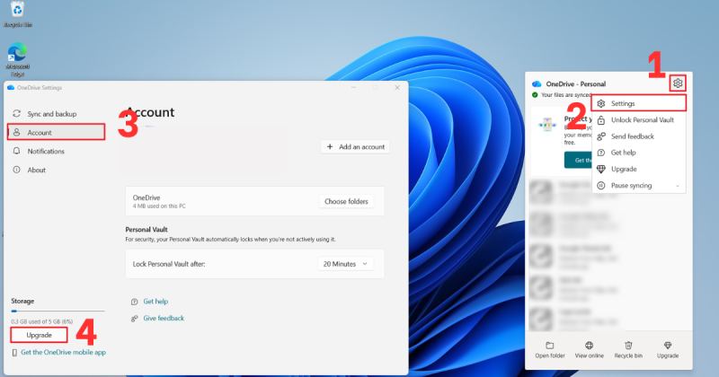Screen dimensions: 719x377
Task: Click Upgrade diamond in flyout footer
Action: pyautogui.click(x=668, y=350)
